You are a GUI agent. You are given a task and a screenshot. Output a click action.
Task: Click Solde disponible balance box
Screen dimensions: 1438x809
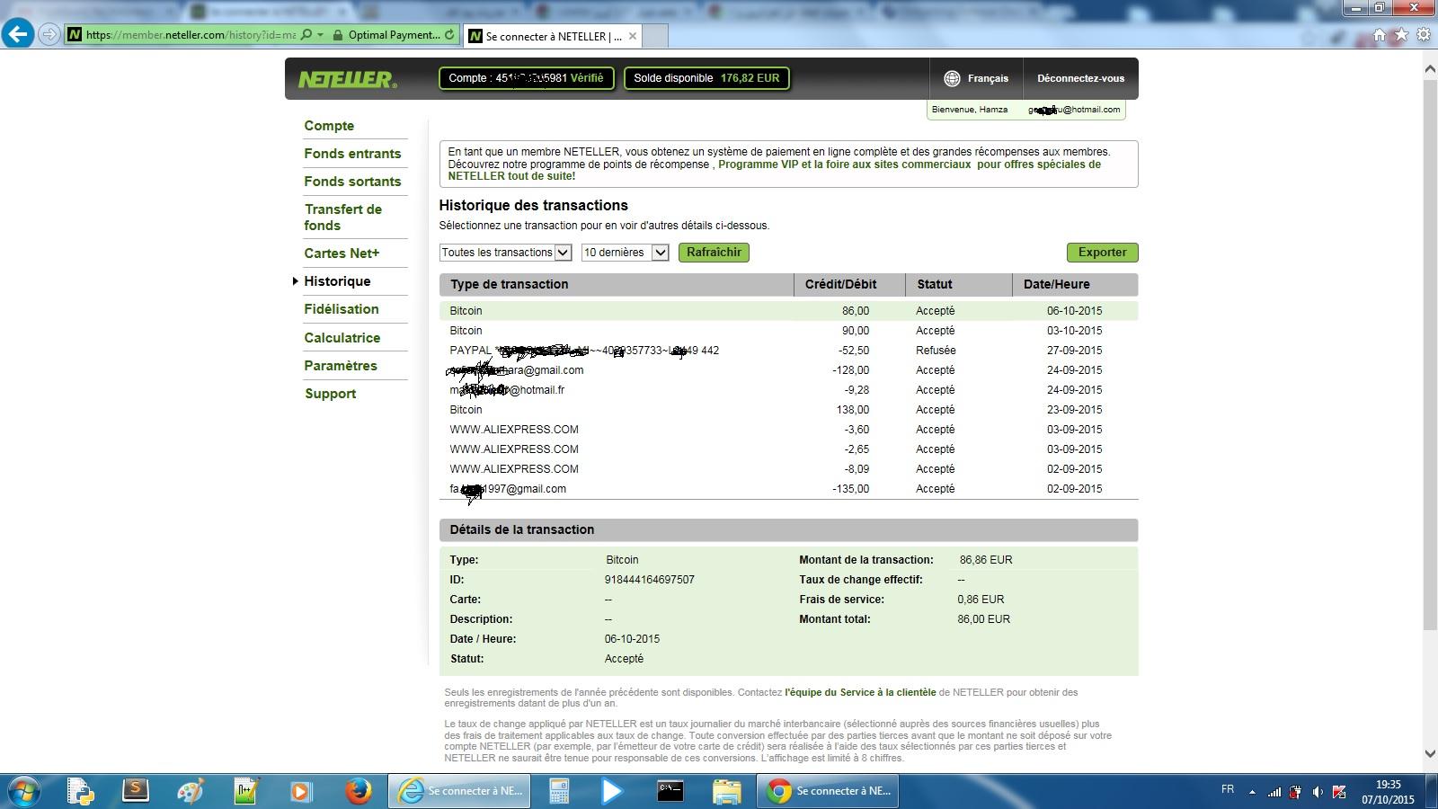click(x=707, y=78)
